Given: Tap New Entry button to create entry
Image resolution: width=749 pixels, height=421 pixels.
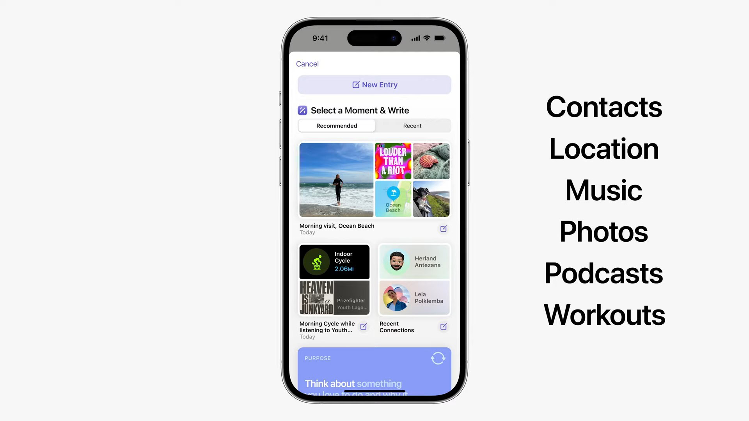Looking at the screenshot, I should [374, 84].
